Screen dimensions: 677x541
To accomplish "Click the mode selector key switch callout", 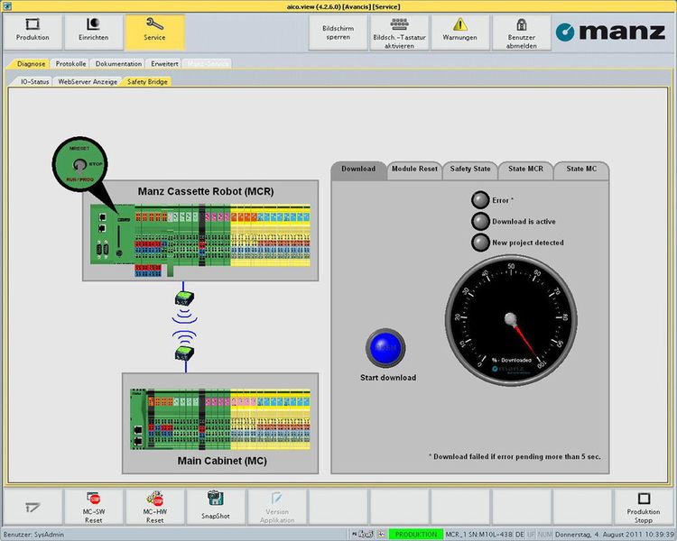I will coord(79,164).
